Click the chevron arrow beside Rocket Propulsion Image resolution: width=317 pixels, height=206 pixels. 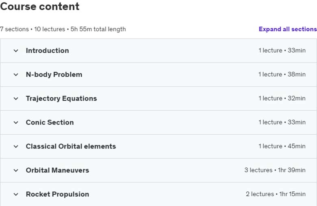pos(16,195)
